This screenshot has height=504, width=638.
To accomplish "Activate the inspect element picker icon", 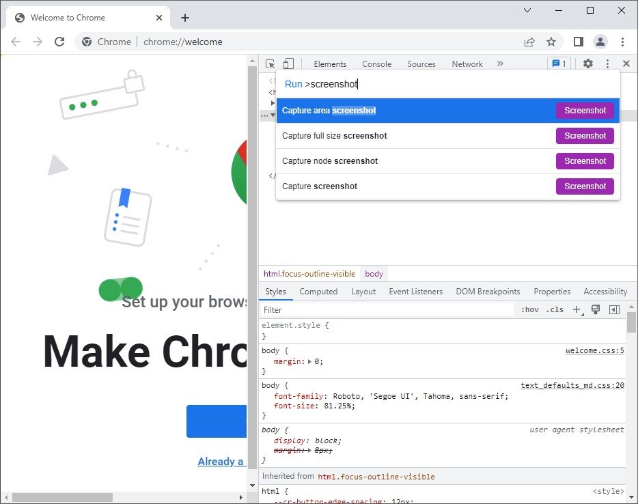I will point(270,64).
